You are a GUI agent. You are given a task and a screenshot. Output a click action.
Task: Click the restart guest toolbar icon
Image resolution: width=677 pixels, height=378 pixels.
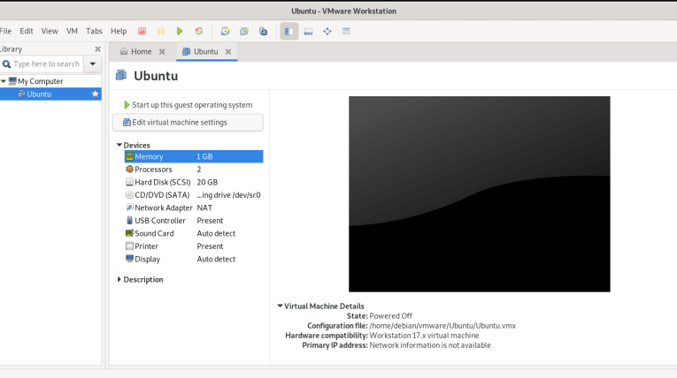pos(199,31)
